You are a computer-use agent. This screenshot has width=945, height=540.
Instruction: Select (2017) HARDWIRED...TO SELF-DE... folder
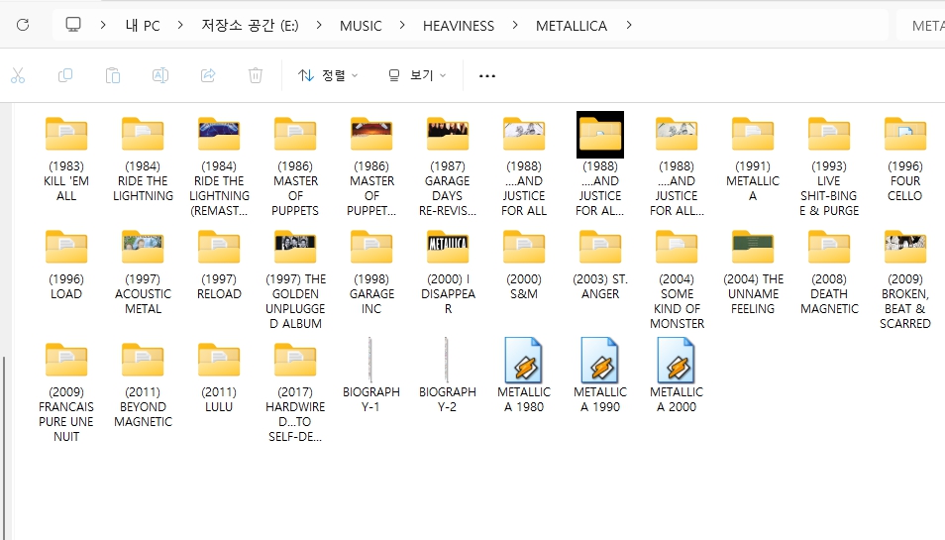pyautogui.click(x=295, y=392)
